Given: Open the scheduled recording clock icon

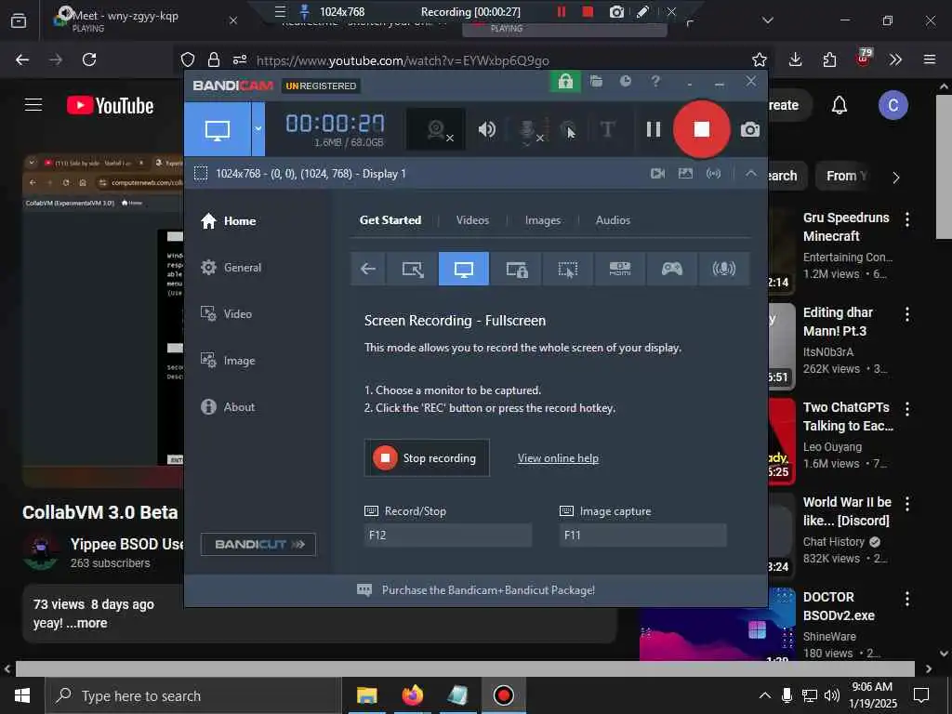Looking at the screenshot, I should pos(626,82).
